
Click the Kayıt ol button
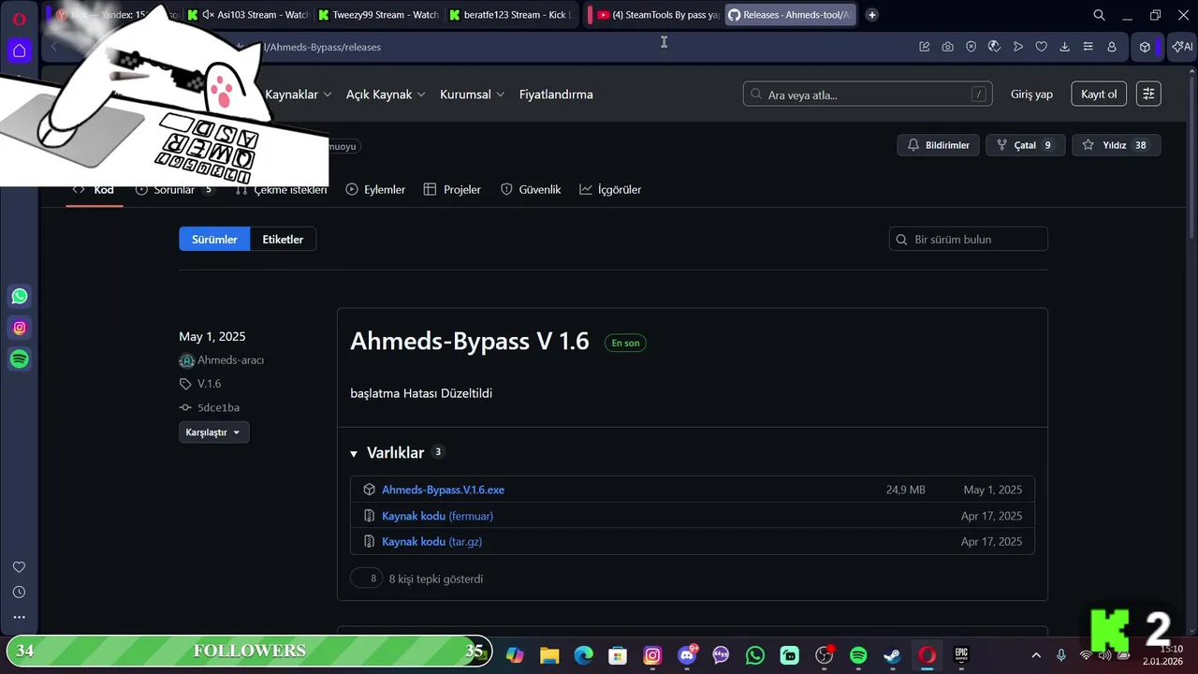(x=1099, y=94)
